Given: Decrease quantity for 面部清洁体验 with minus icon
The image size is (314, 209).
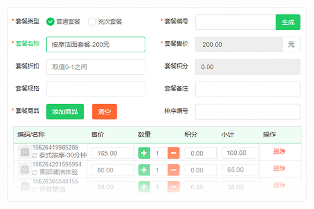Looking at the screenshot, I should tap(174, 170).
